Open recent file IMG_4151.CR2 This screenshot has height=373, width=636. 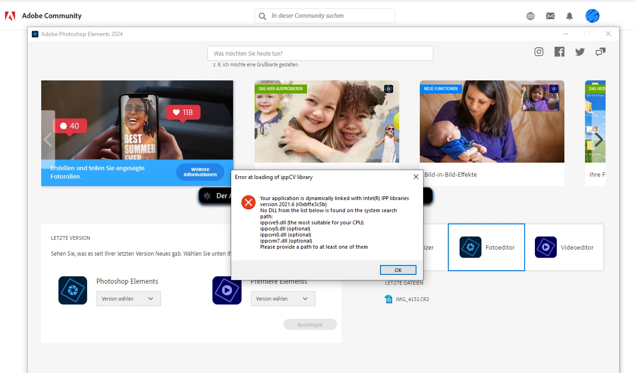[407, 299]
